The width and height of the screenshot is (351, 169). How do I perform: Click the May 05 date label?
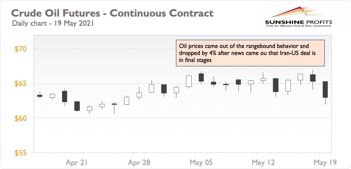[x=200, y=162]
